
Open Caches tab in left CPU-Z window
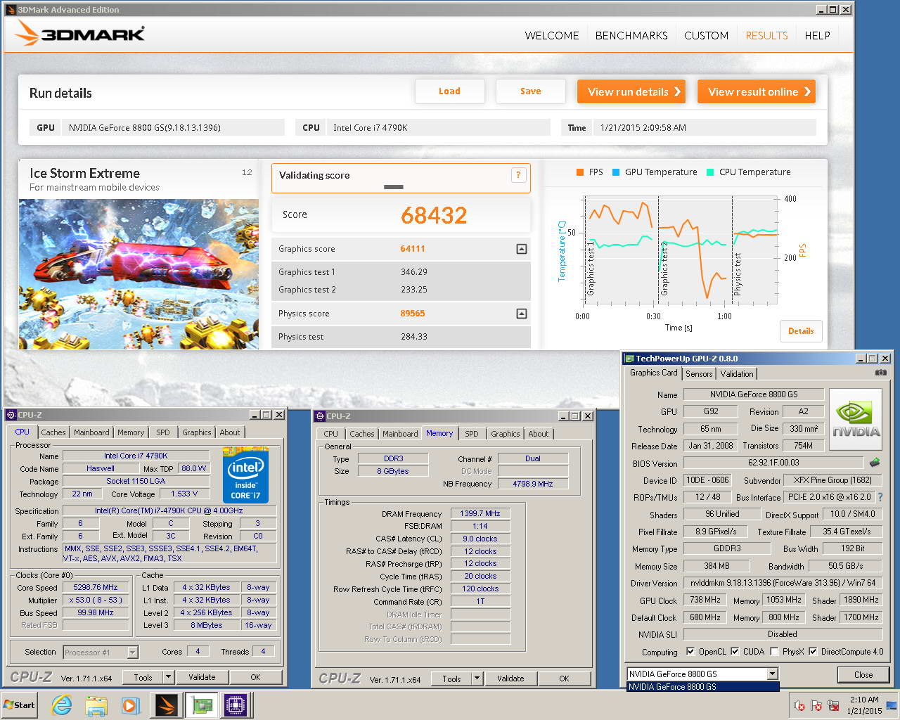pyautogui.click(x=53, y=432)
